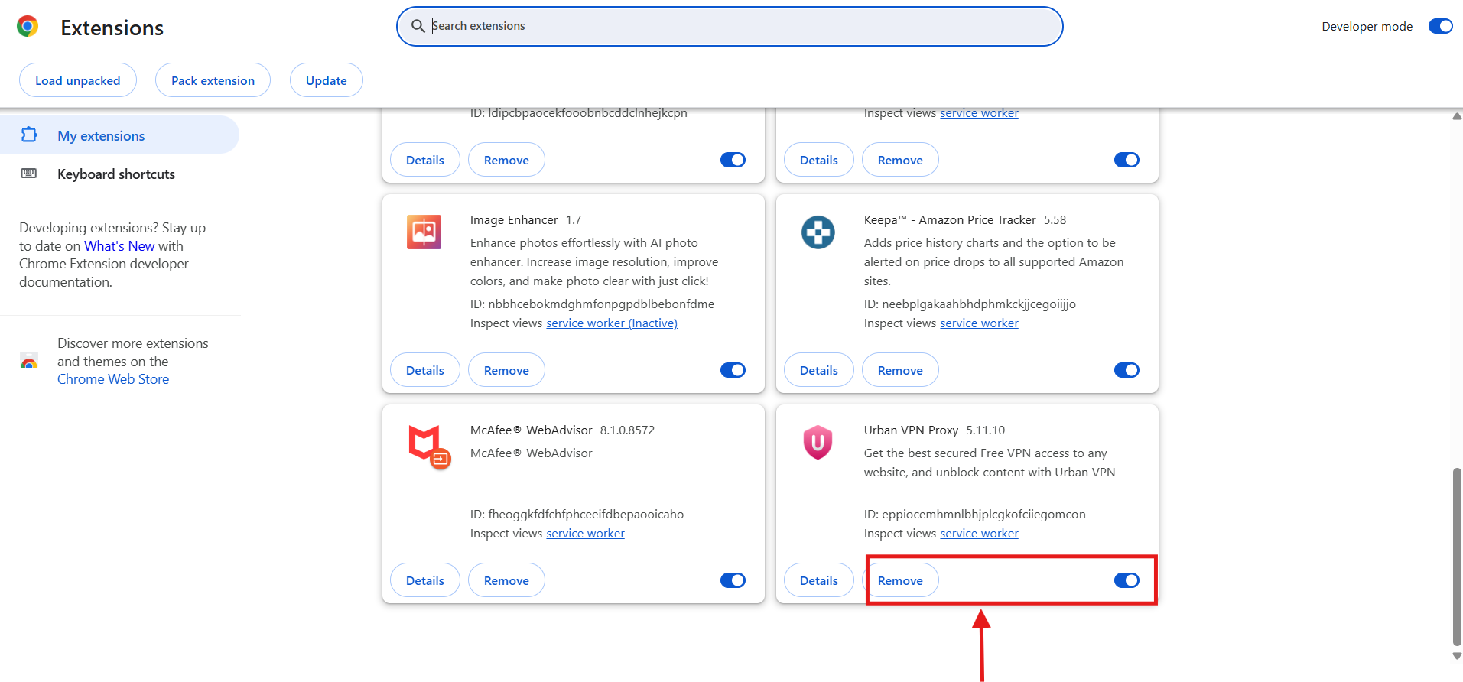Open Details for Image Enhancer

point(425,370)
